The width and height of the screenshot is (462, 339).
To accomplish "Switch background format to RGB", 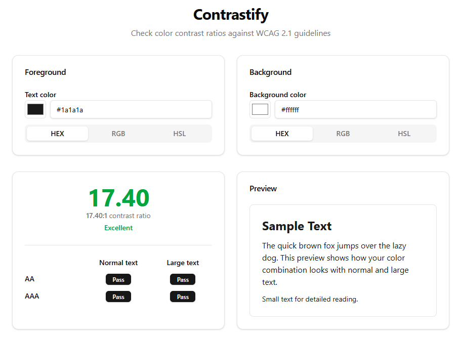I will tap(343, 134).
